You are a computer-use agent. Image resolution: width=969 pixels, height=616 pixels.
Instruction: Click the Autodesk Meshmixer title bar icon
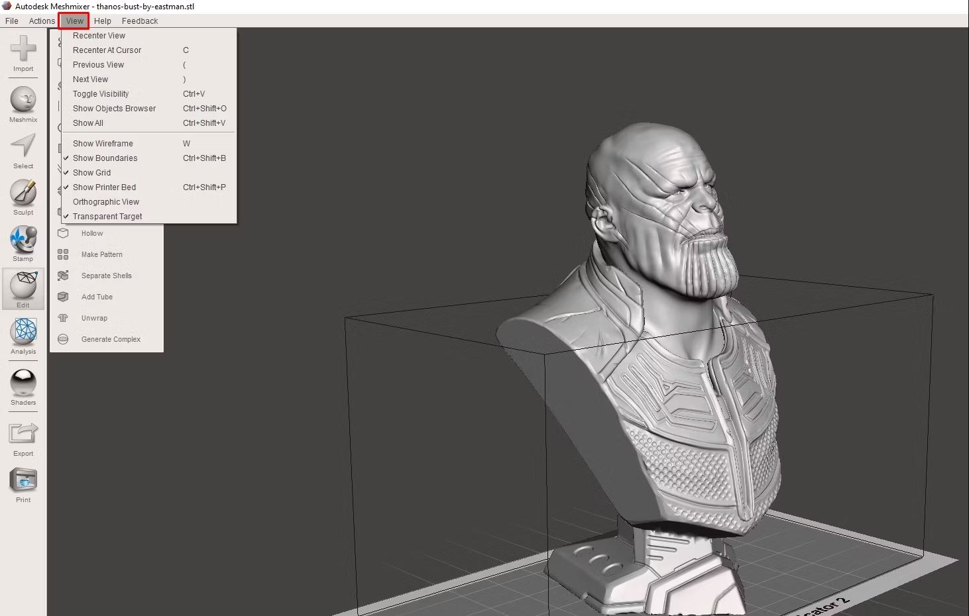point(7,7)
